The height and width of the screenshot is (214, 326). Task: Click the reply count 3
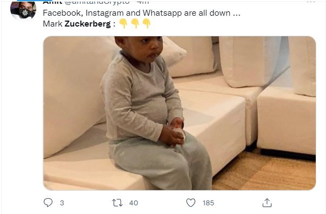(62, 203)
